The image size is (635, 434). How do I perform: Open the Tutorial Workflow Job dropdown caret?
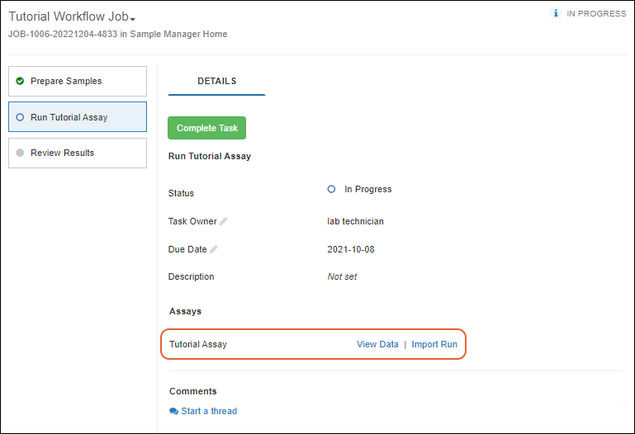click(x=133, y=19)
